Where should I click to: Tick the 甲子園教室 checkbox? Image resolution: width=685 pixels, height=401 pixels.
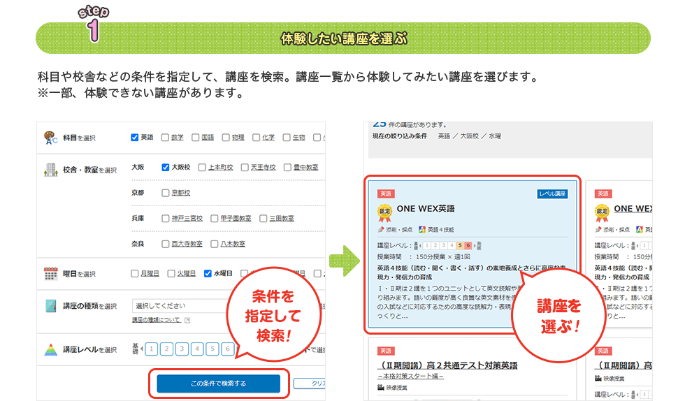214,218
